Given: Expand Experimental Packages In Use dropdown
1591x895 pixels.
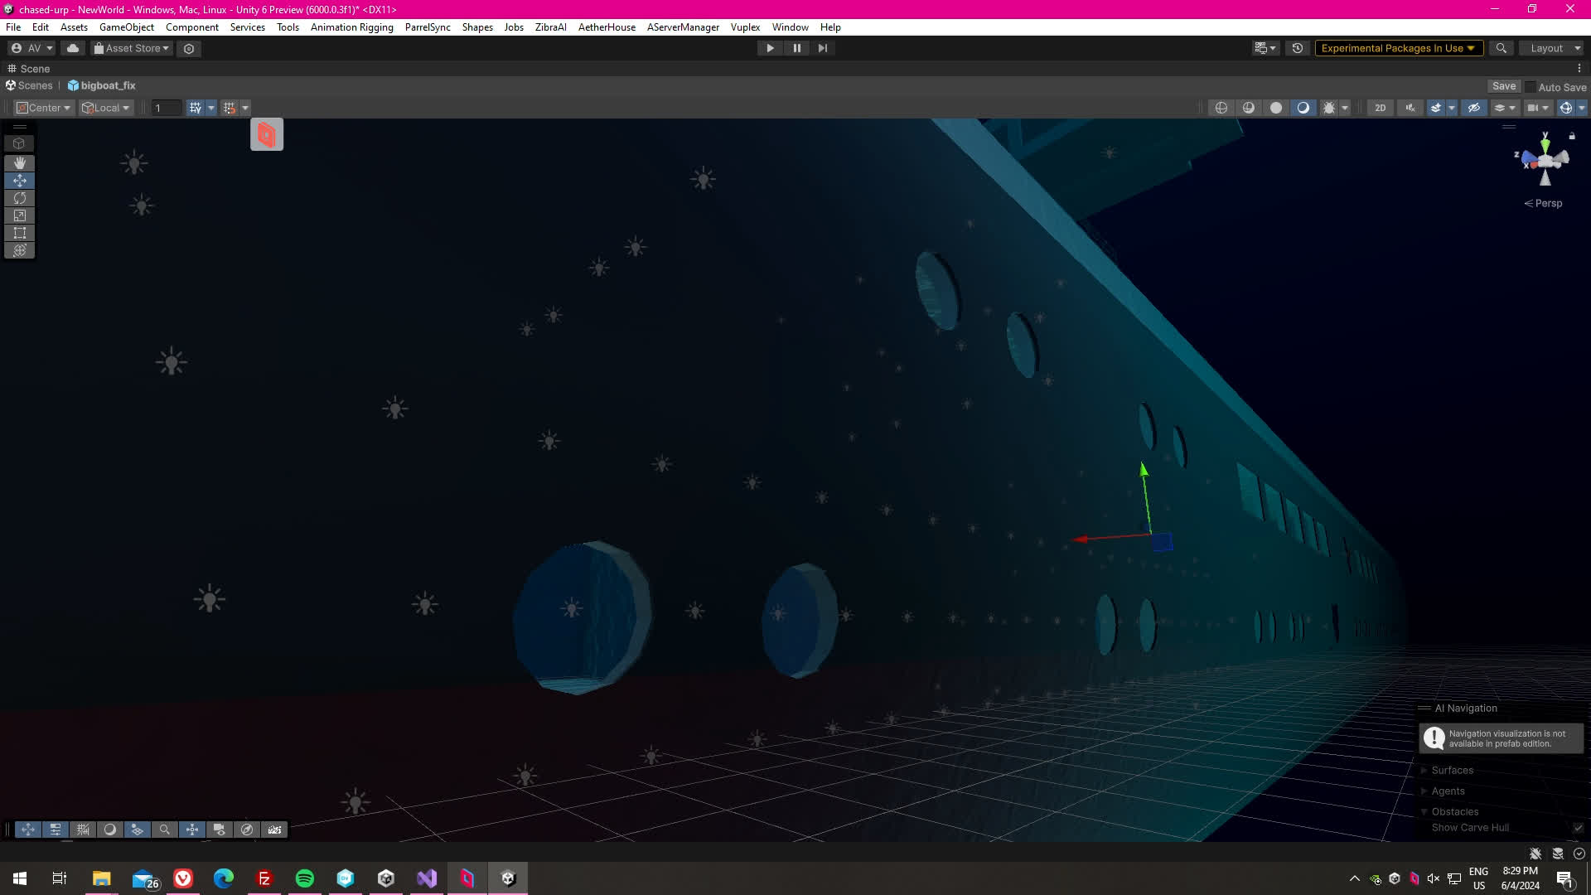Looking at the screenshot, I should point(1397,48).
